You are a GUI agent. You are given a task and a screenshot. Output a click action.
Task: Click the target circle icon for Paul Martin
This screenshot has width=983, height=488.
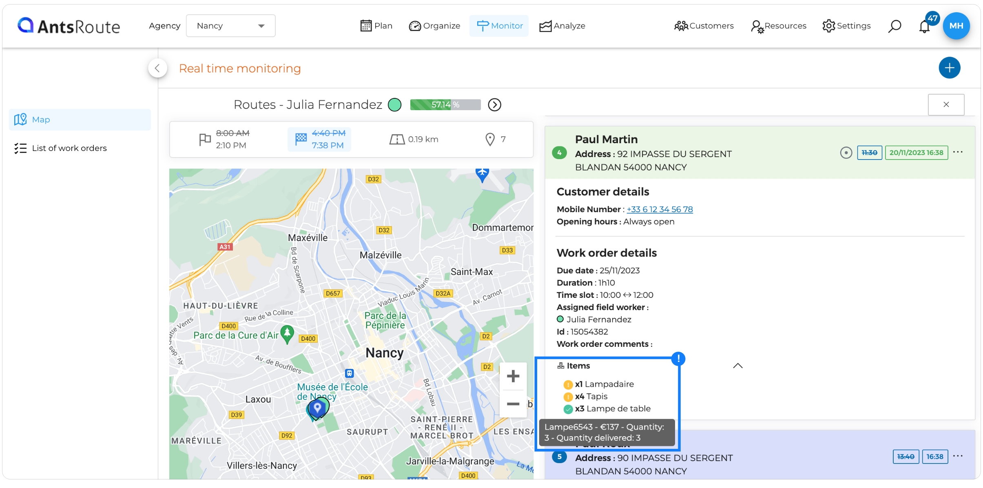(x=846, y=153)
